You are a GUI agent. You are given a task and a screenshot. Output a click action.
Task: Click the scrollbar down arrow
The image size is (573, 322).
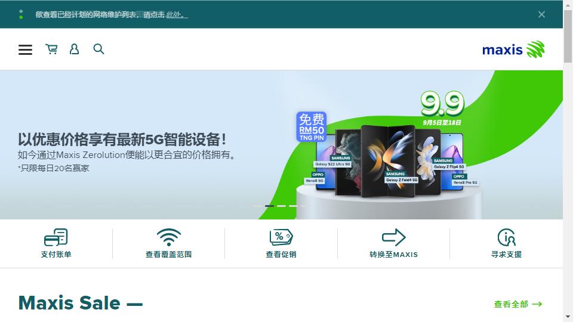tap(568, 317)
